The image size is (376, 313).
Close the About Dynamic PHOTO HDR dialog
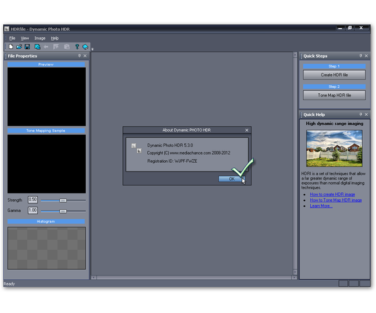tap(247, 130)
